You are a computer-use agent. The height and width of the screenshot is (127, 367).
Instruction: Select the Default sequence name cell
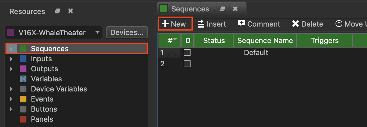coord(256,53)
